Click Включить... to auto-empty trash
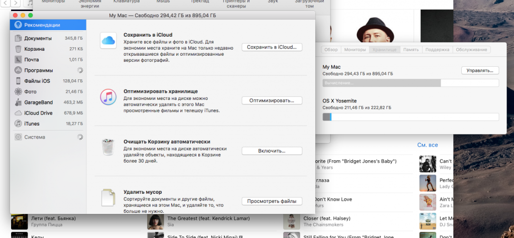 (x=272, y=151)
